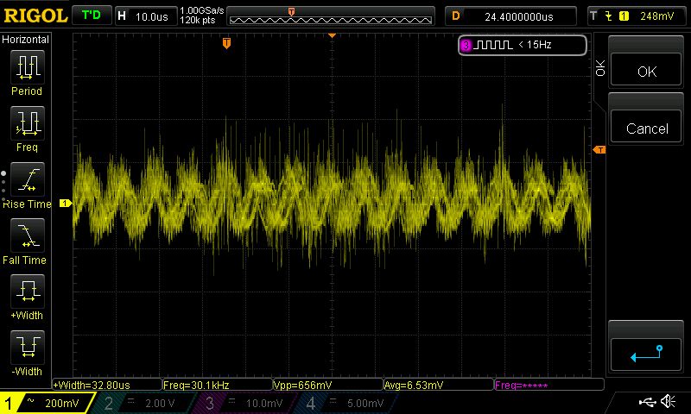
Task: Click the USB status icon
Action: 647,402
